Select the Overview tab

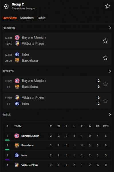[x=10, y=18]
